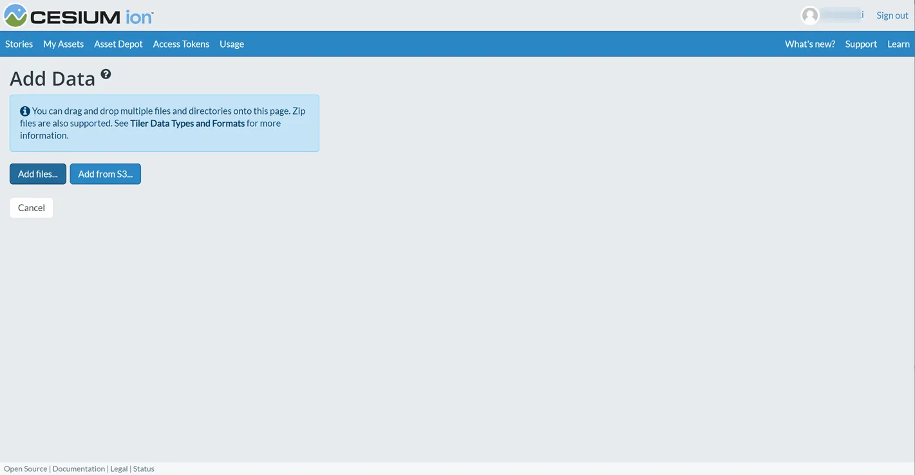The image size is (915, 475).
Task: View the Usage page
Action: (231, 44)
